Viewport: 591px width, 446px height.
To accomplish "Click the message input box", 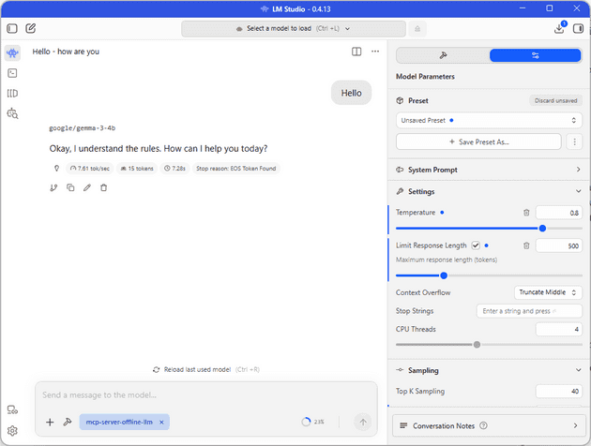I will click(x=205, y=395).
